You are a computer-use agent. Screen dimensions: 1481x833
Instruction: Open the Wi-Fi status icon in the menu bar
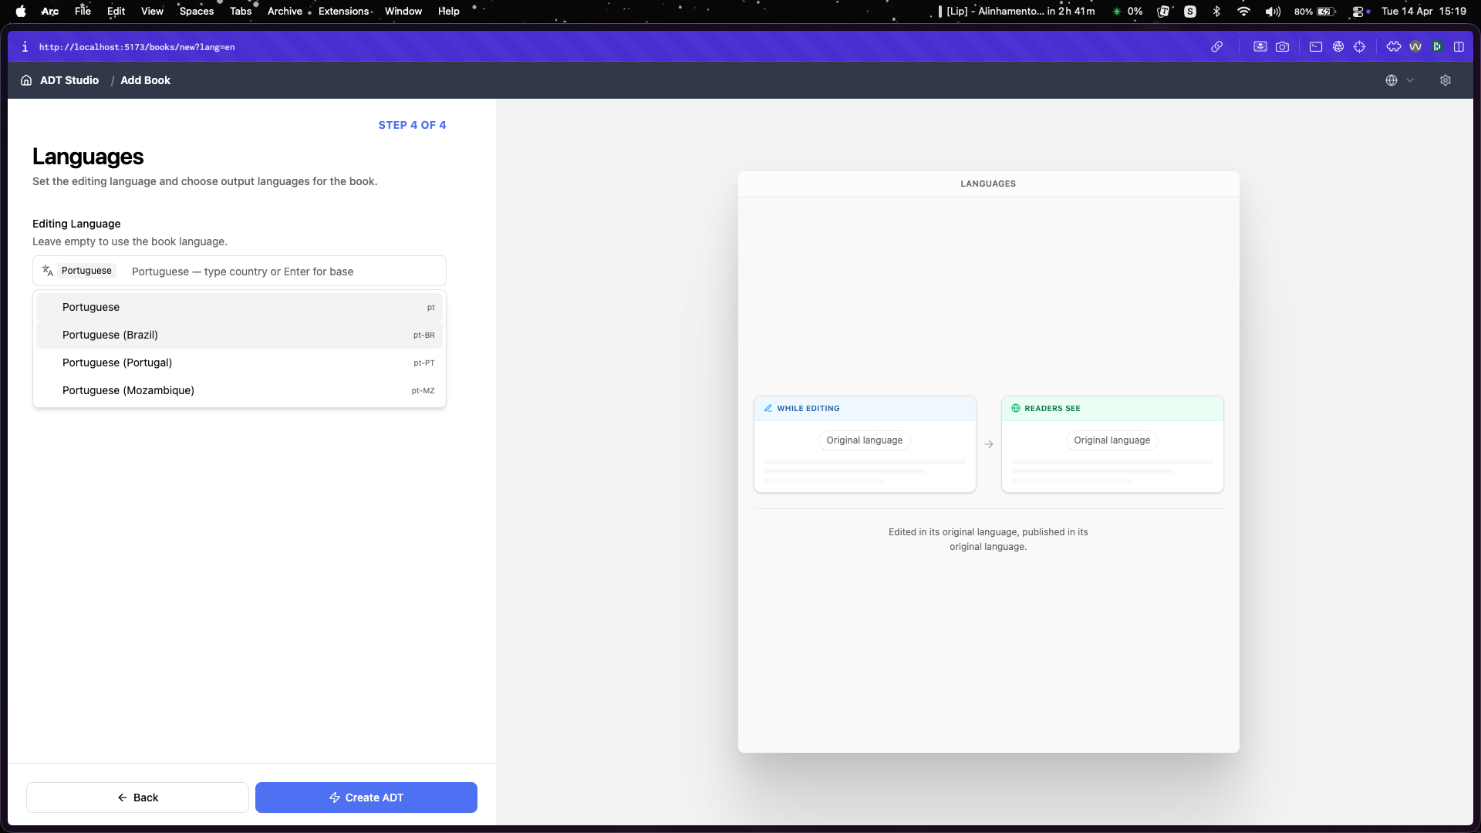[1243, 12]
